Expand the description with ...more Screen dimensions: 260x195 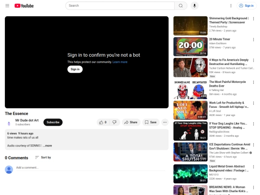(x=48, y=146)
